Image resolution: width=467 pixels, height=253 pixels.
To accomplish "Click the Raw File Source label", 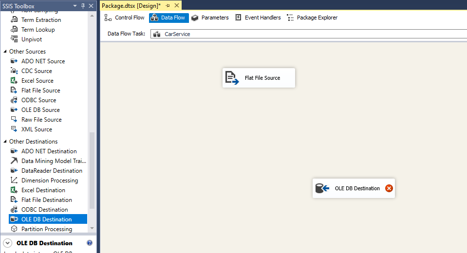I will coord(41,120).
